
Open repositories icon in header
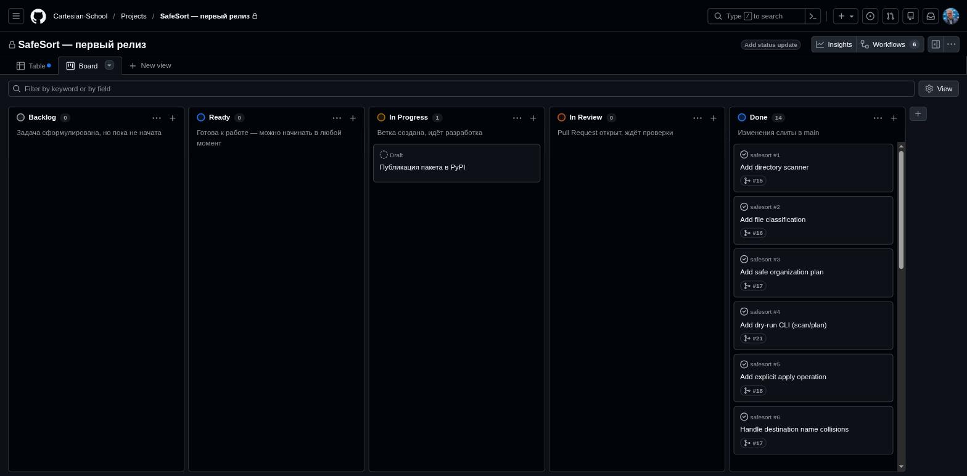(910, 16)
